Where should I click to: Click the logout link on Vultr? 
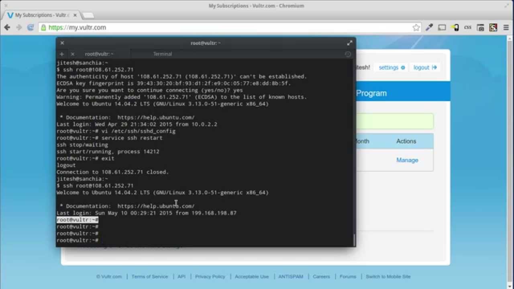click(x=425, y=67)
